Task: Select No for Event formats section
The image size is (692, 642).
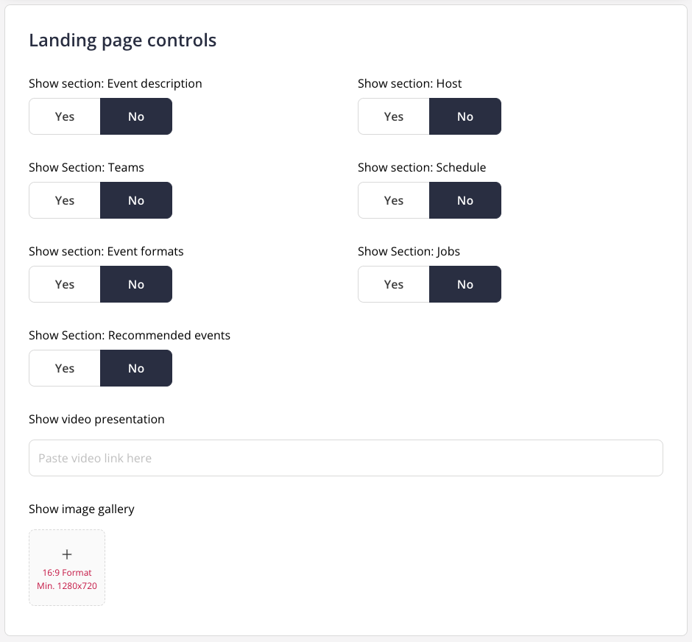Action: tap(136, 284)
